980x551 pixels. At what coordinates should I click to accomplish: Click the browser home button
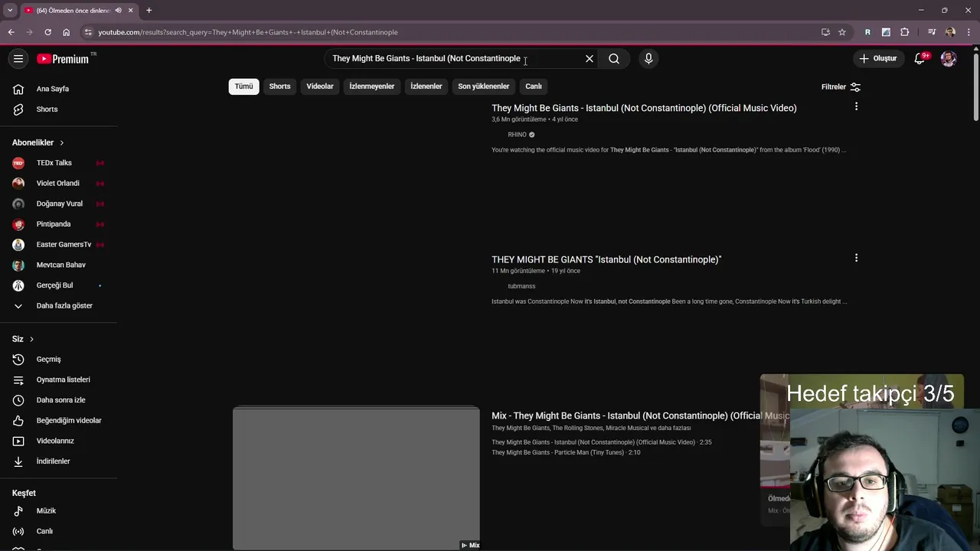coord(66,32)
